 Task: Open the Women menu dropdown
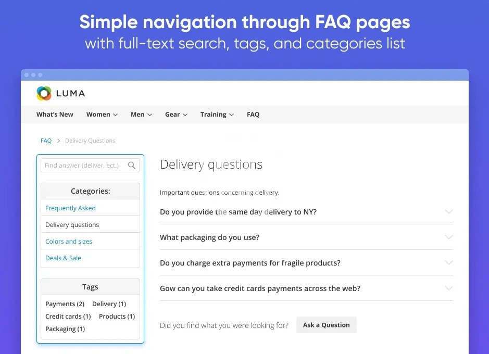tap(102, 115)
